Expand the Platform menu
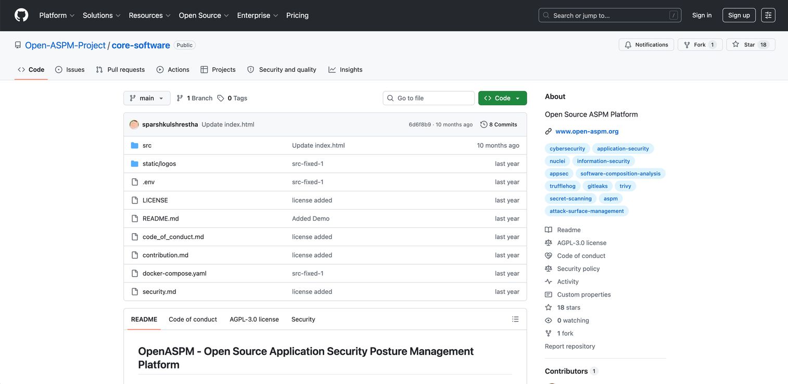The image size is (788, 384). 57,15
